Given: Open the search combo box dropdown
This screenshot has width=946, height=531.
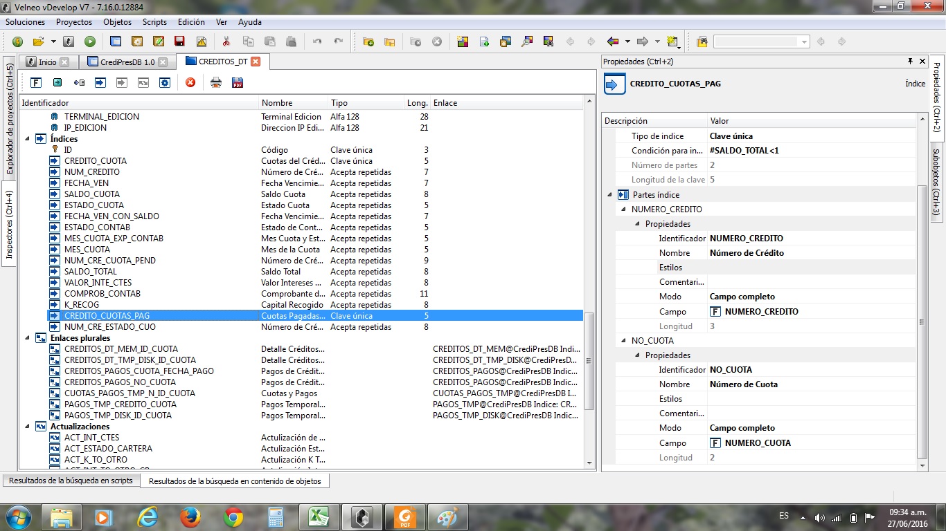Looking at the screenshot, I should pyautogui.click(x=804, y=42).
